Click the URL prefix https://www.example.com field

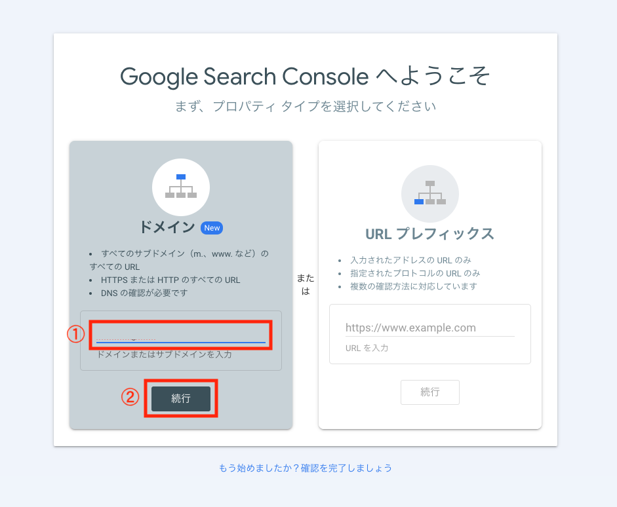(429, 328)
